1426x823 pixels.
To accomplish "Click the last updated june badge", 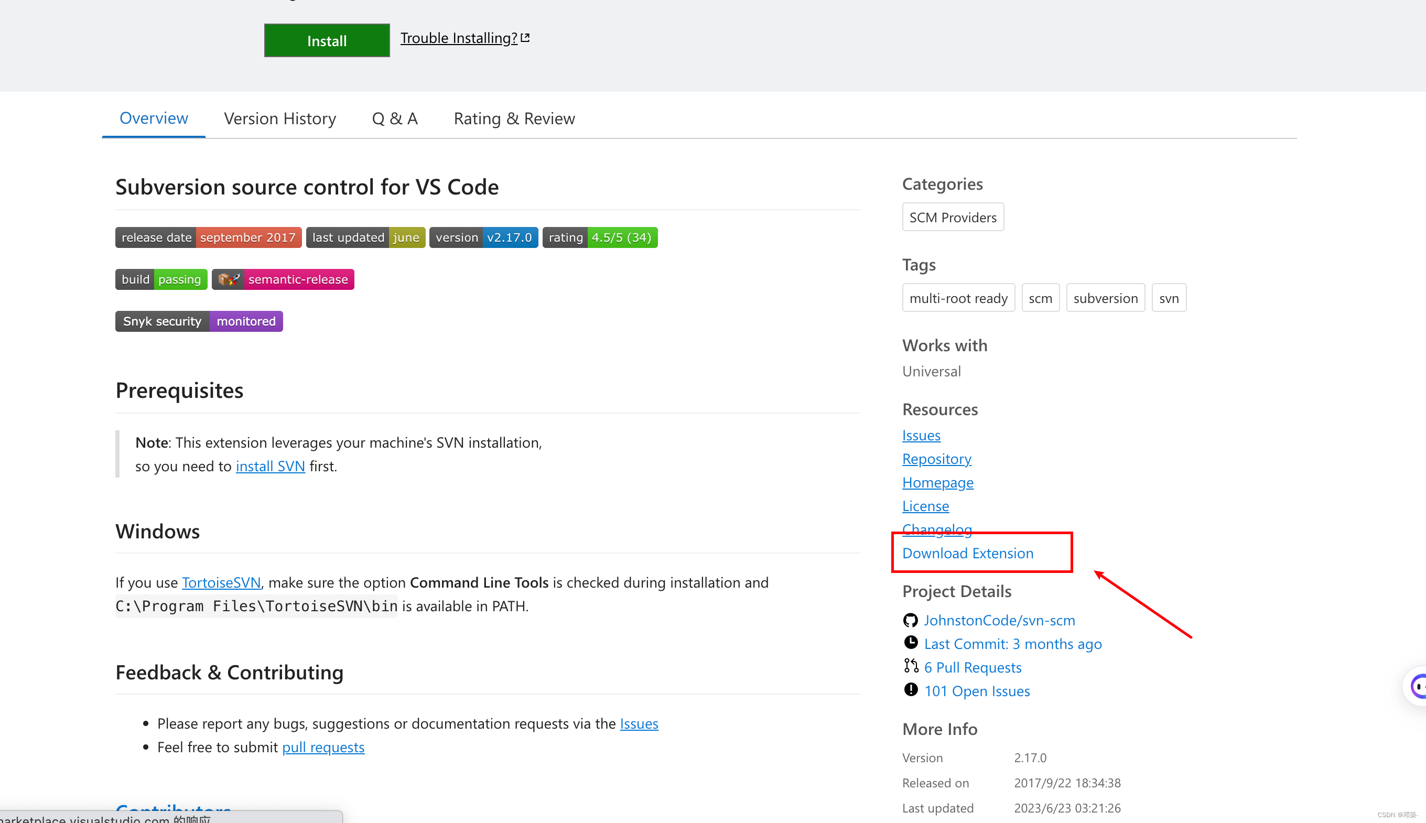I will tap(366, 237).
